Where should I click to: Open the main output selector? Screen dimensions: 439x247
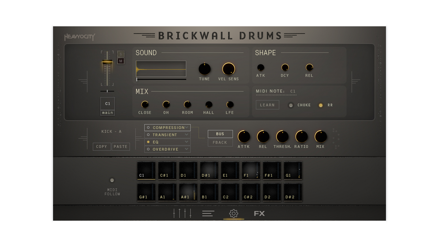108,113
